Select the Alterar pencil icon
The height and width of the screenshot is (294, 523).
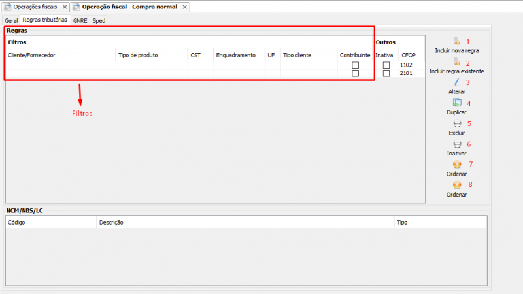tap(457, 82)
